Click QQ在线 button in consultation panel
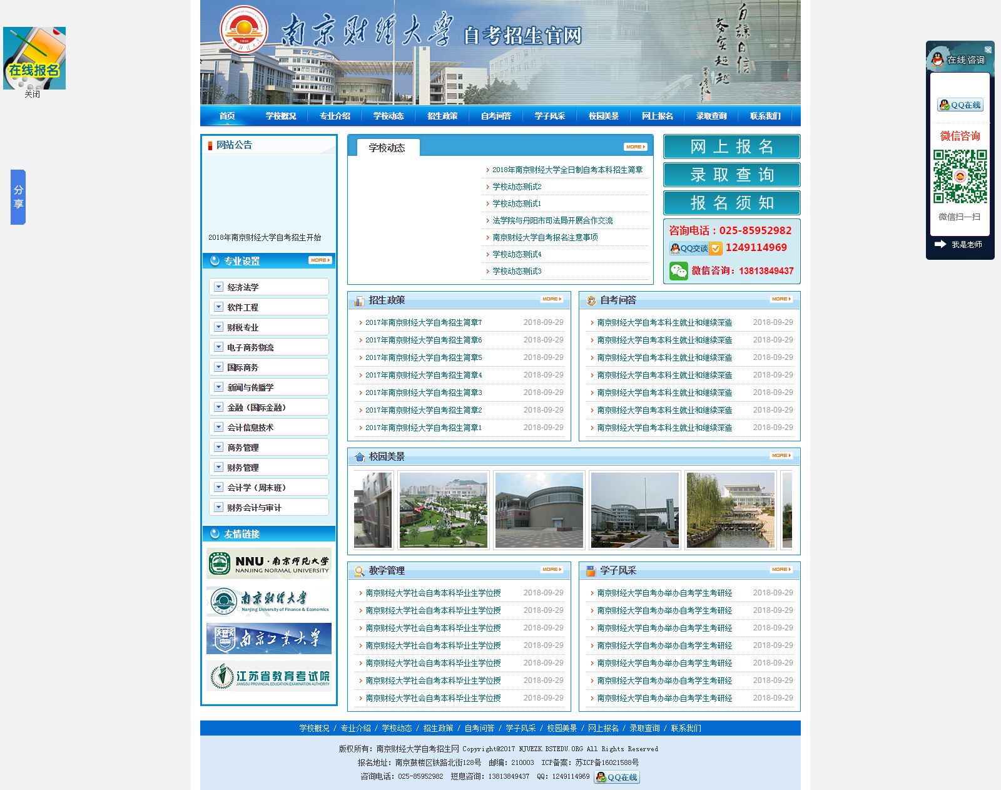 coord(960,105)
